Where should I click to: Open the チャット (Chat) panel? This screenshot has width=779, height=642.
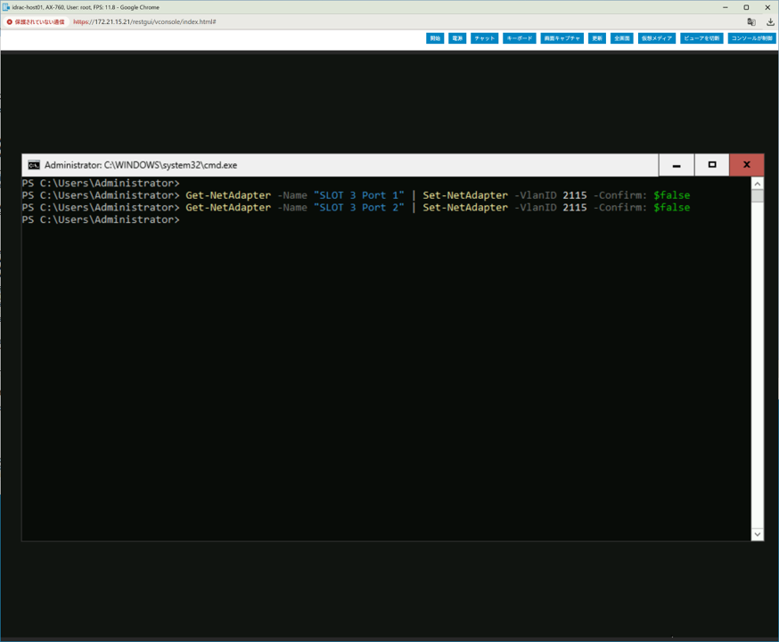pos(485,38)
